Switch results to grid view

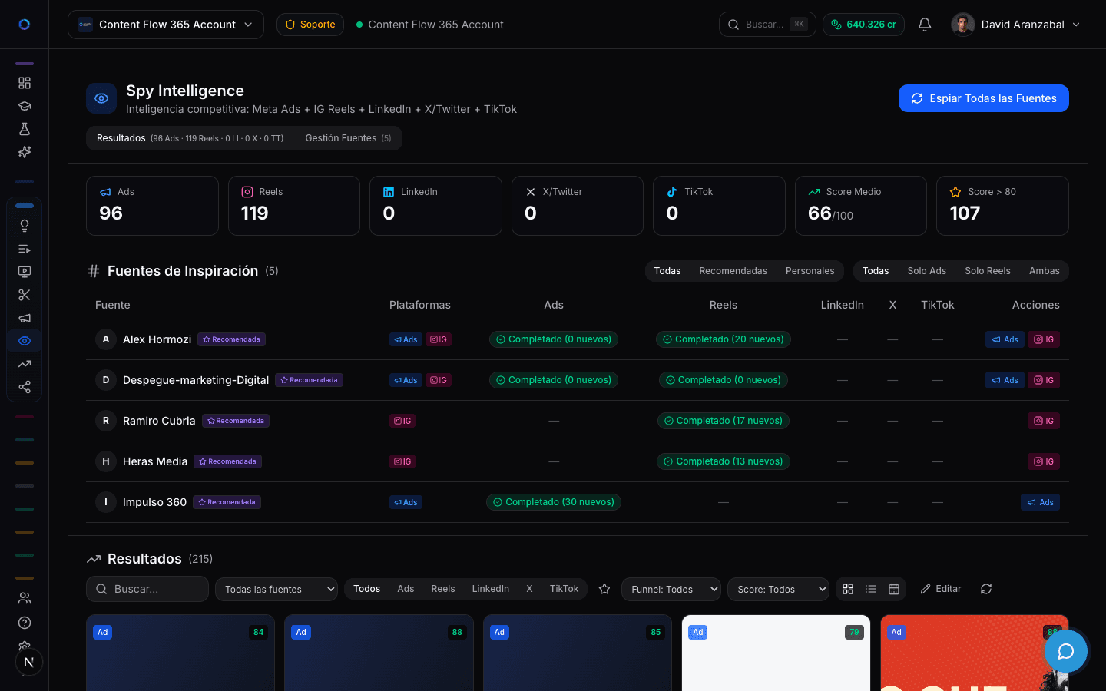tap(848, 589)
